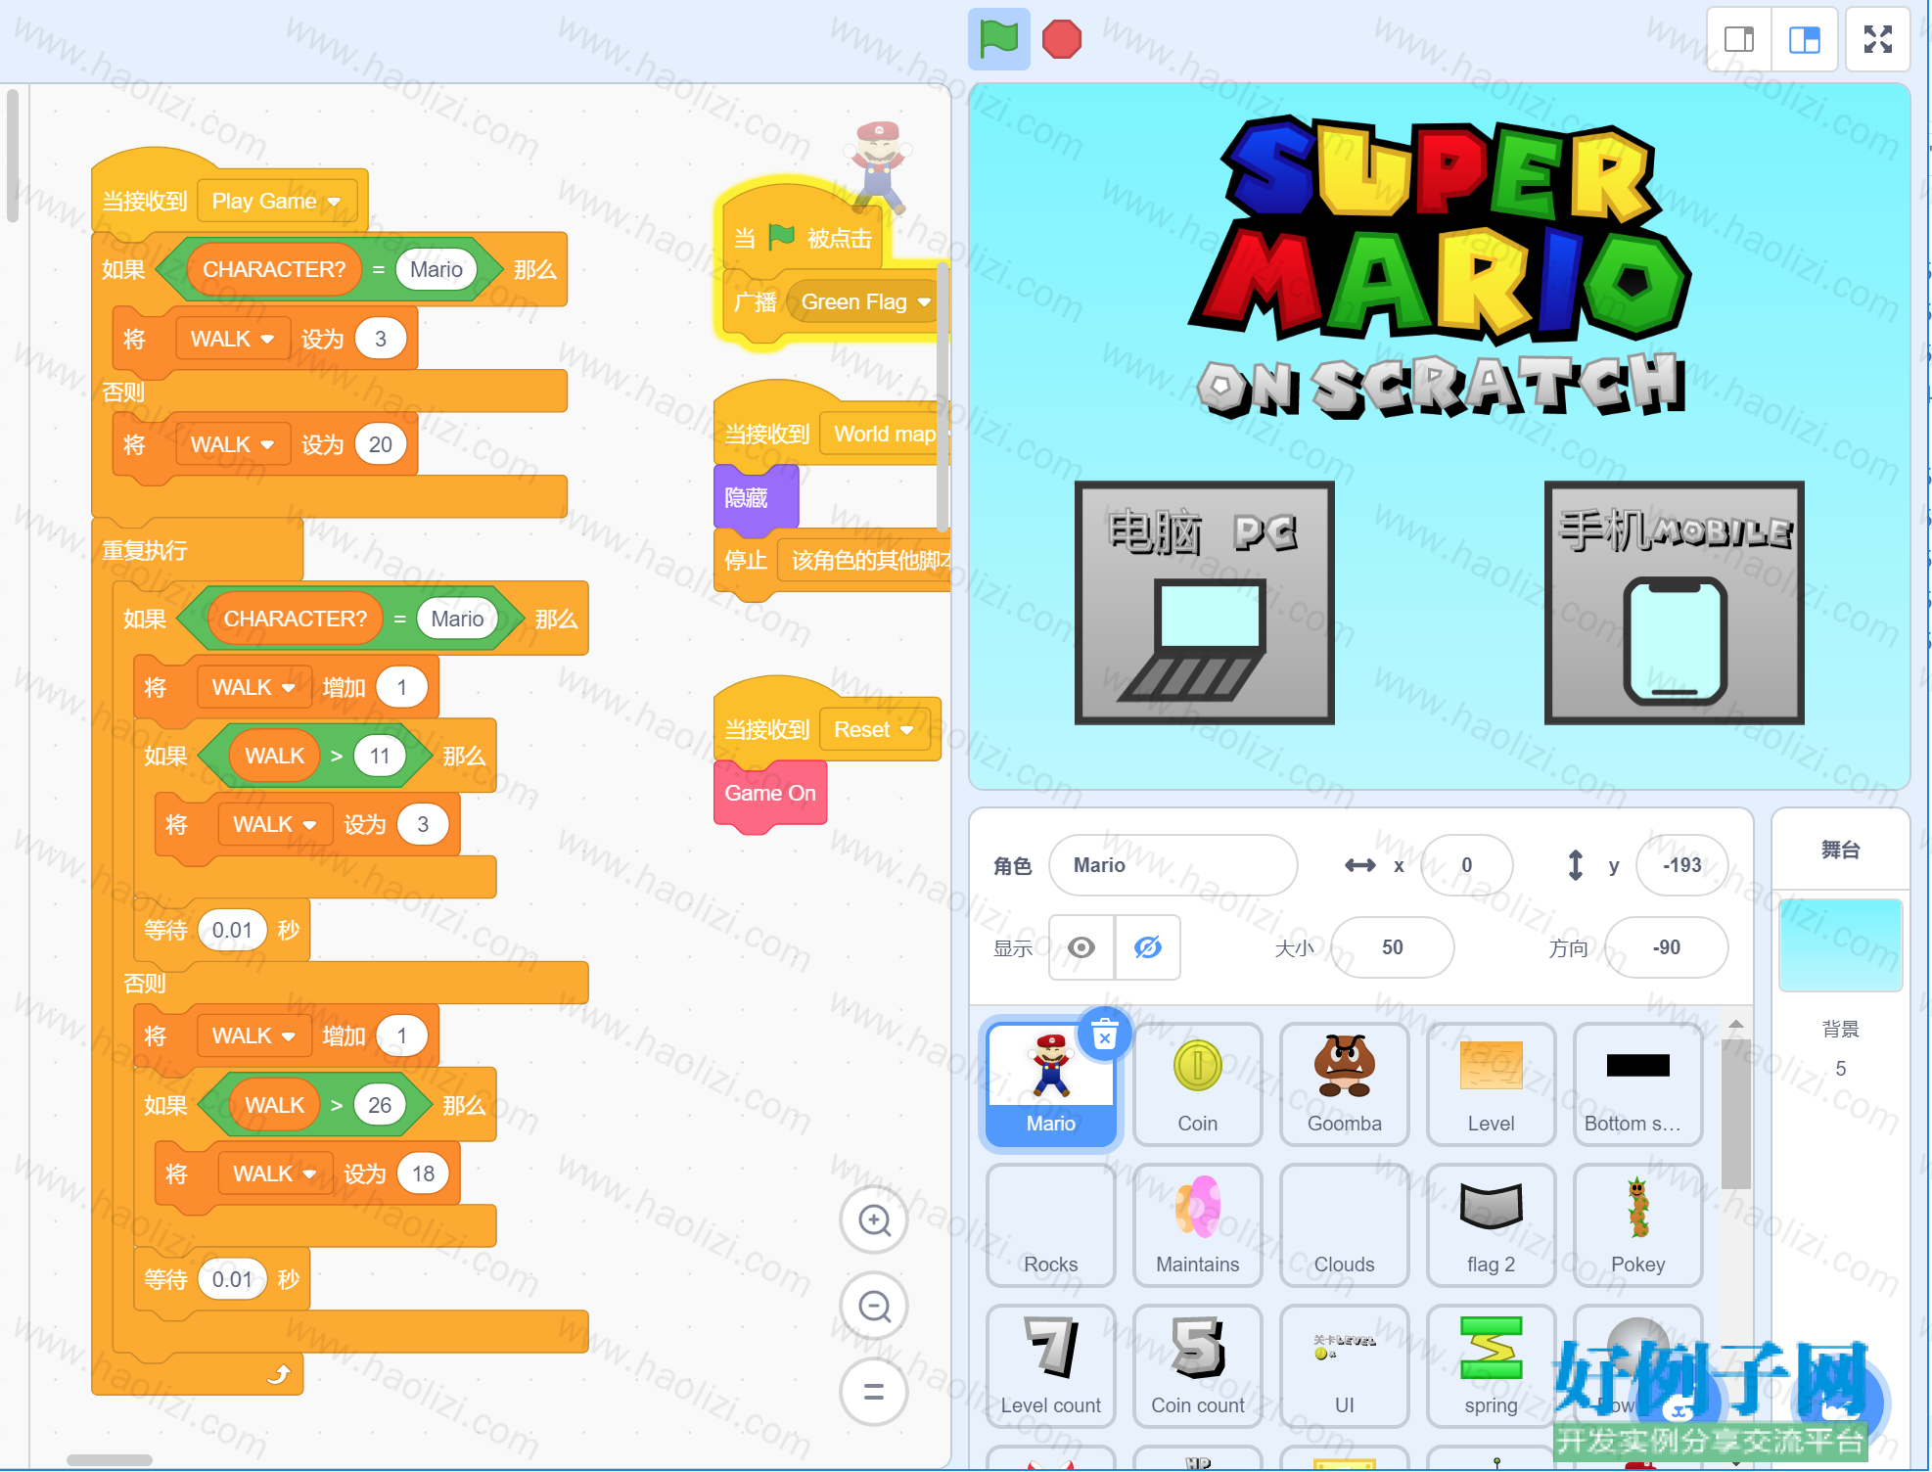The height and width of the screenshot is (1472, 1932).
Task: Edit value 11 in WALK comparison
Action: tap(380, 756)
